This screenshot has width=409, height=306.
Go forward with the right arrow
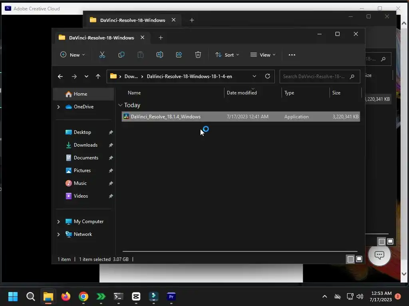pyautogui.click(x=74, y=76)
